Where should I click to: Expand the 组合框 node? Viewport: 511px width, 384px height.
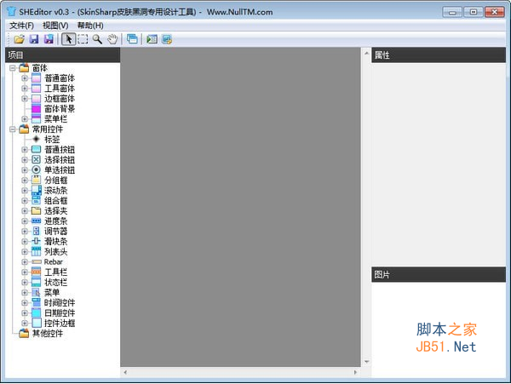(25, 201)
